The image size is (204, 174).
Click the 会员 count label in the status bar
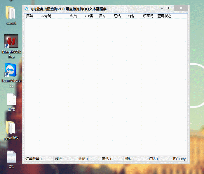pos(83,159)
